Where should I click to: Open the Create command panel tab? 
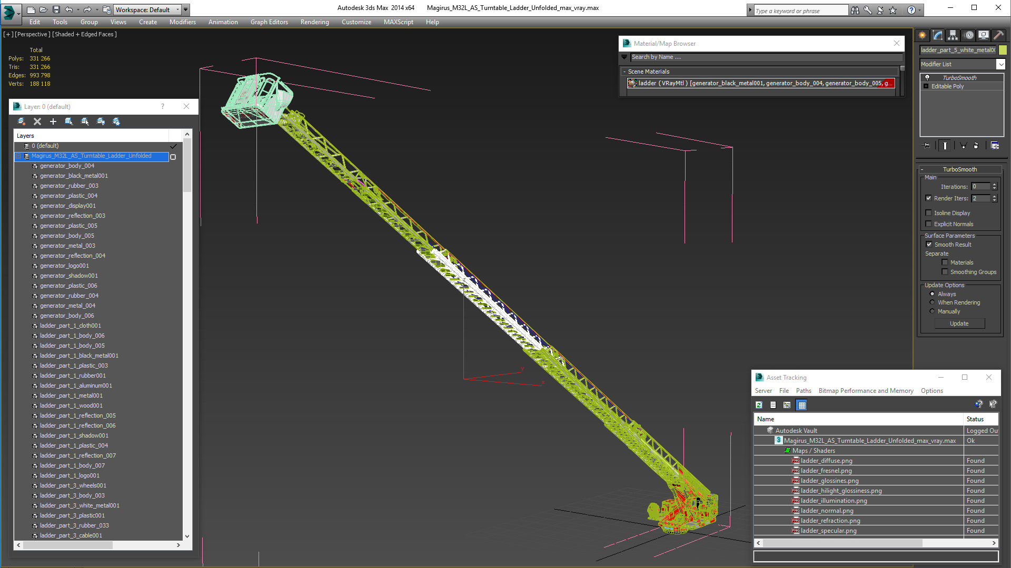(x=923, y=35)
